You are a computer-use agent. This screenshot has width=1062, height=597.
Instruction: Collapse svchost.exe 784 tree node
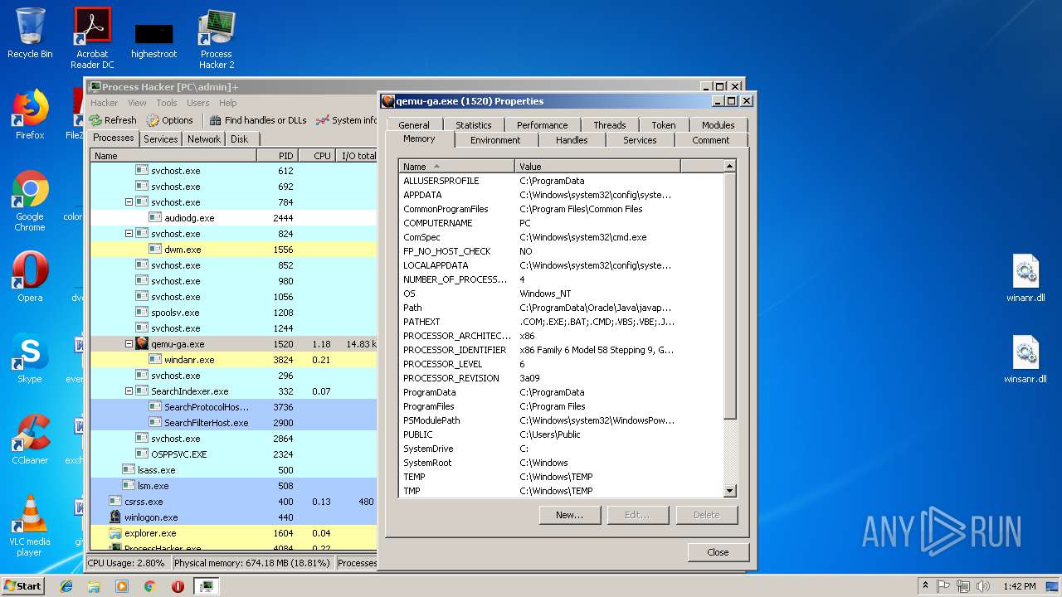[x=129, y=202]
